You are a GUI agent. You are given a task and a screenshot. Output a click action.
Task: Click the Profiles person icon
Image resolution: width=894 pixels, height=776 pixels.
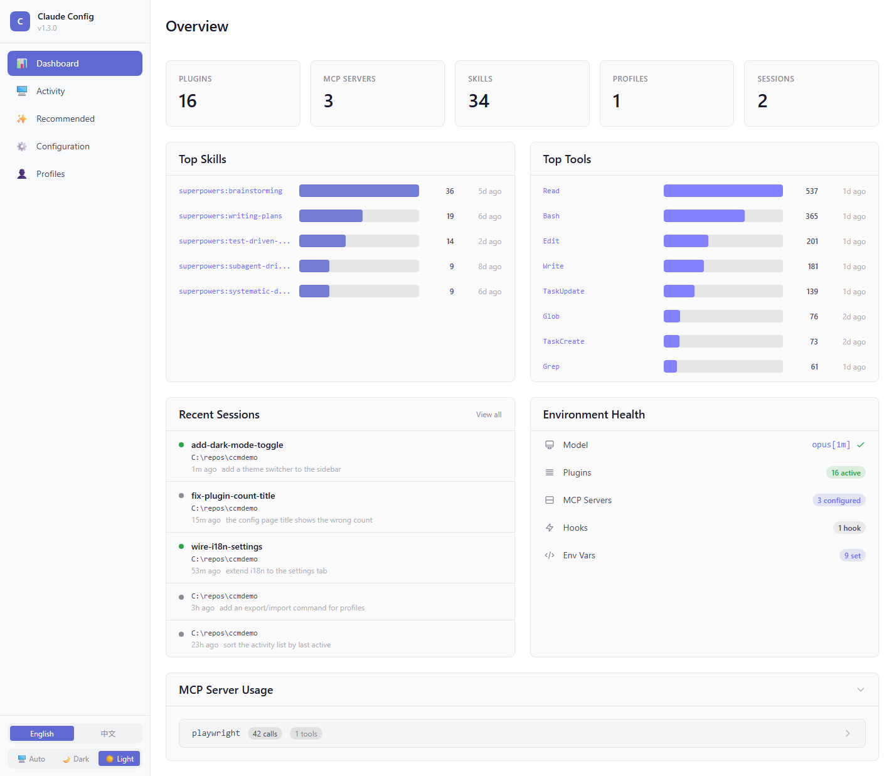click(22, 174)
